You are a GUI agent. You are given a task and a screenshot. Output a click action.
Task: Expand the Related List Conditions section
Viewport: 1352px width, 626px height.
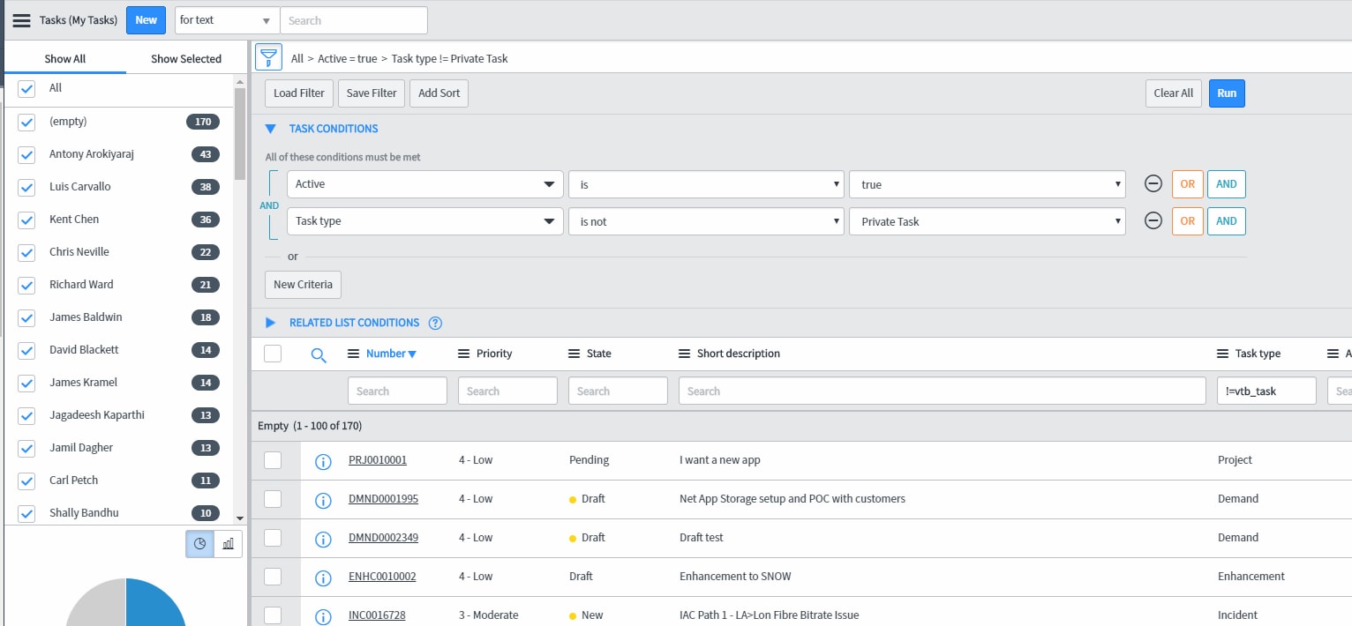(271, 323)
